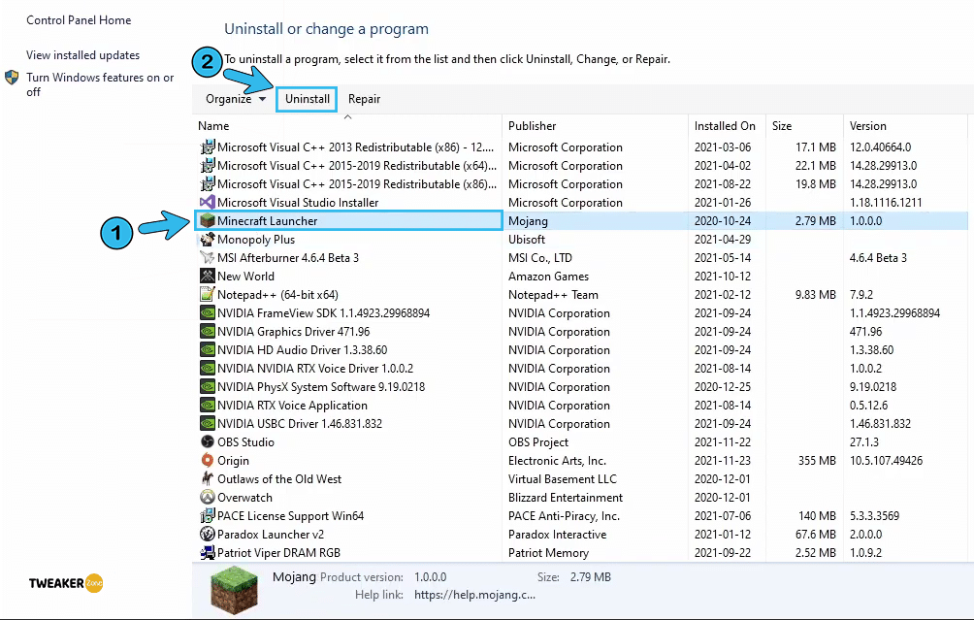This screenshot has width=974, height=620.
Task: Click the Visual C++ 2015-2019 (x86) icon
Action: 208,184
